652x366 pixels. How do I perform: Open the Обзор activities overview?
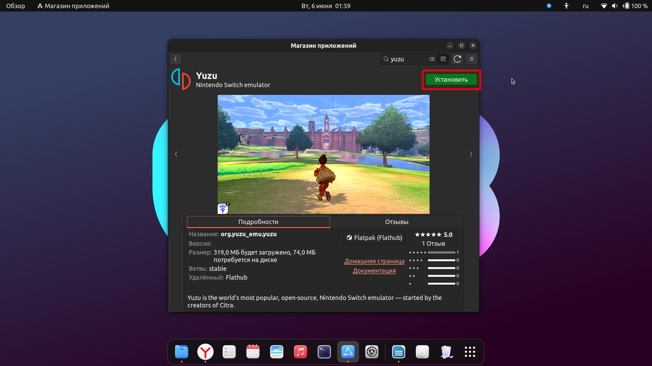pyautogui.click(x=16, y=6)
